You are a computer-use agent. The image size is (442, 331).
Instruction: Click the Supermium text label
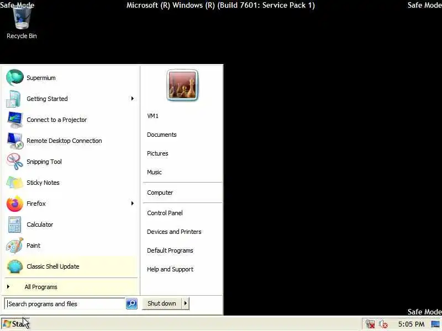click(41, 78)
